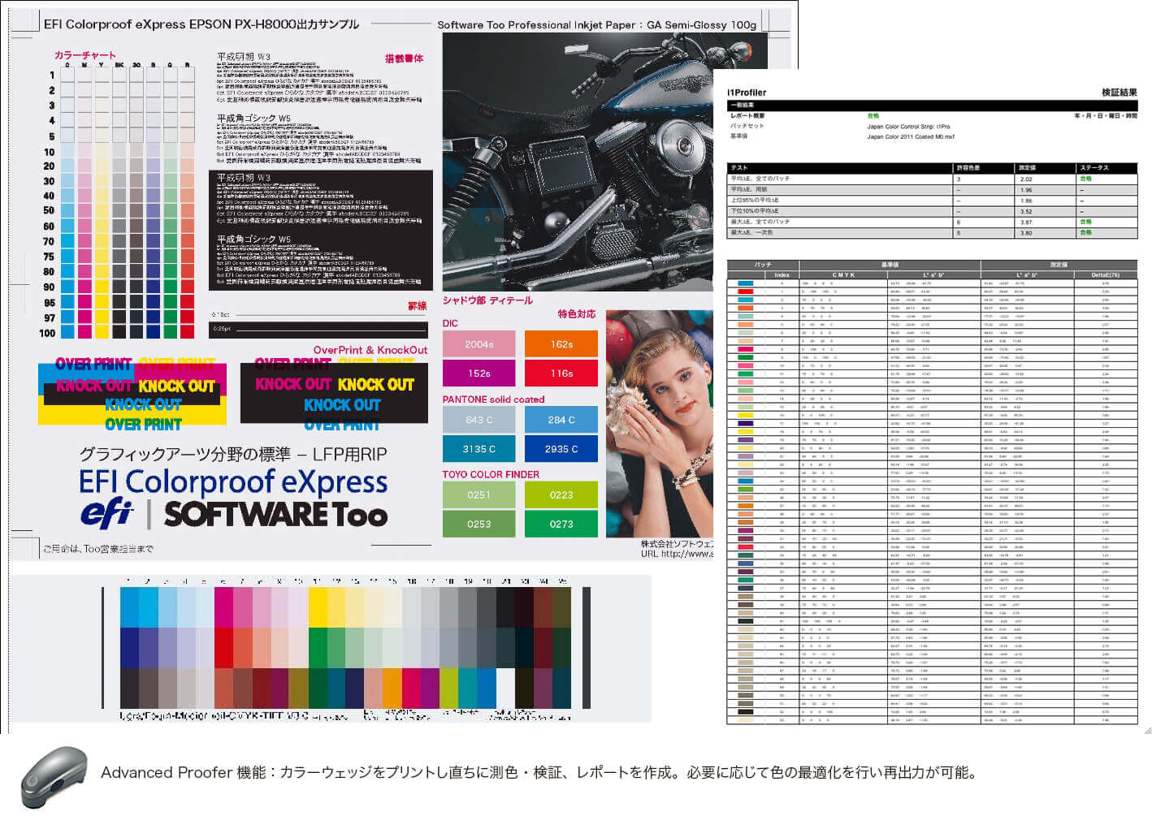Click the i1Profiler report title
This screenshot has height=829, width=1152.
(747, 93)
